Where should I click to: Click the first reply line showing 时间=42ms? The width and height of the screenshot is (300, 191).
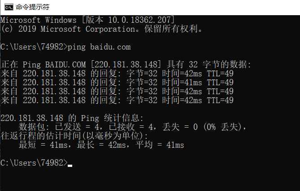[x=117, y=74]
